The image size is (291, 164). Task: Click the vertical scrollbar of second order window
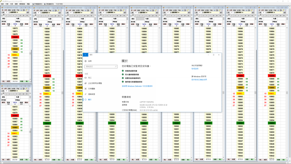pyautogui.click(x=63, y=93)
